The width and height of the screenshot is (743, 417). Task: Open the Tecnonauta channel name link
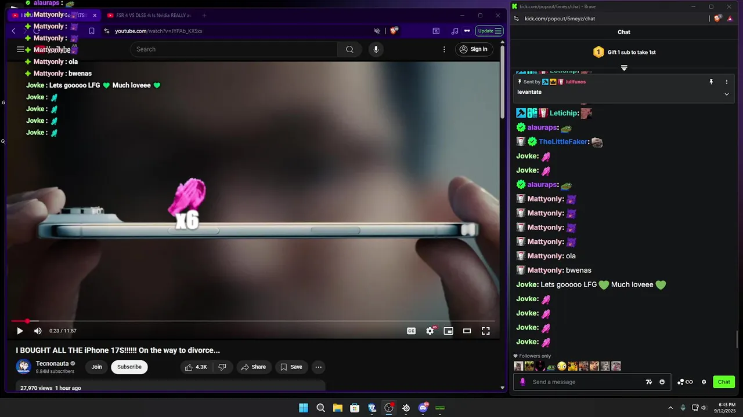[x=52, y=363]
